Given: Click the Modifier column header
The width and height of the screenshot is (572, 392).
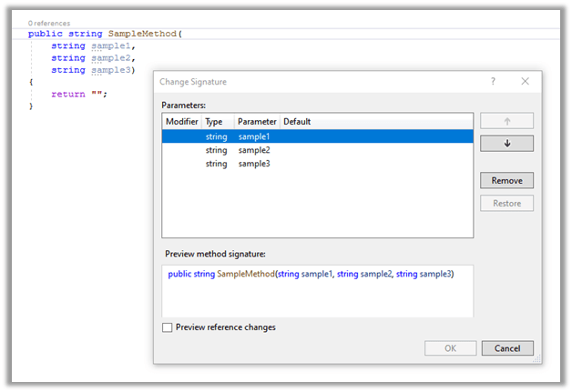Looking at the screenshot, I should (x=182, y=121).
